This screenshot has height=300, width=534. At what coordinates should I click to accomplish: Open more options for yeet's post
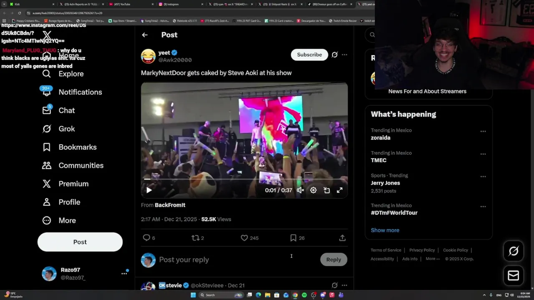coord(344,55)
